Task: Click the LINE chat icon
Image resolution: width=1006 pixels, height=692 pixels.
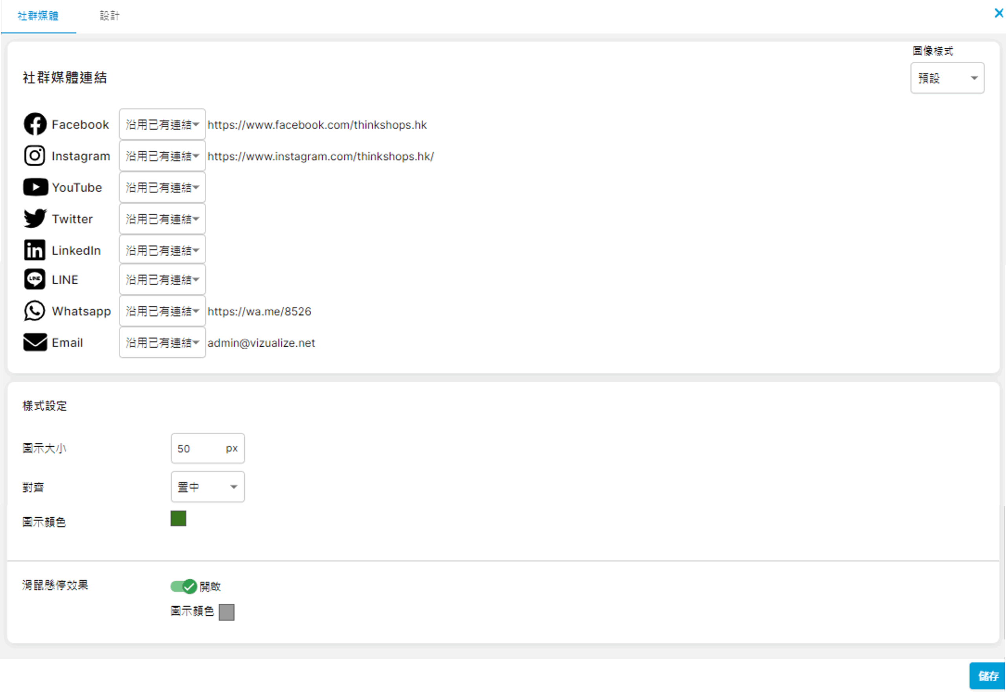Action: [x=35, y=279]
